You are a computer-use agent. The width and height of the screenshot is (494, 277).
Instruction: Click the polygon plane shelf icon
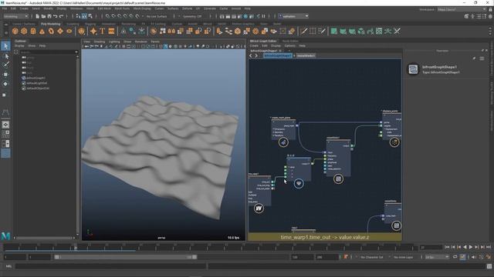(60, 31)
